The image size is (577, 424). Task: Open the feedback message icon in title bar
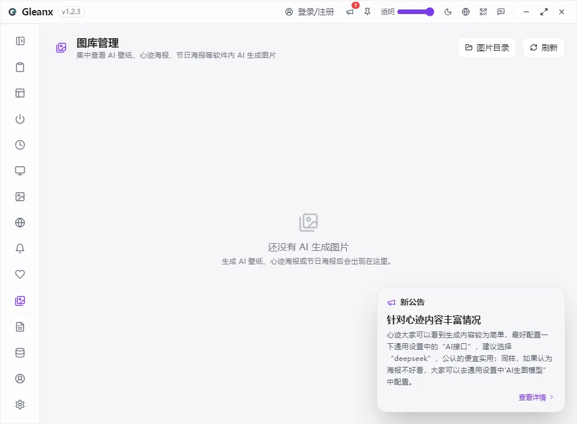(501, 12)
